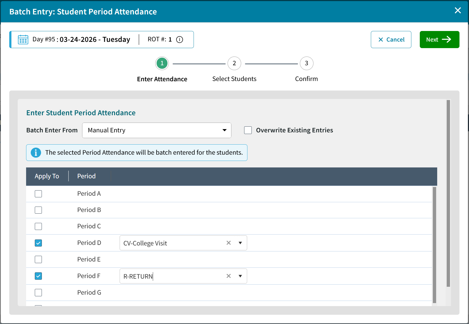Screen dimensions: 469x324
Task: Click the calendar icon next to Day #95
Action: pos(23,39)
